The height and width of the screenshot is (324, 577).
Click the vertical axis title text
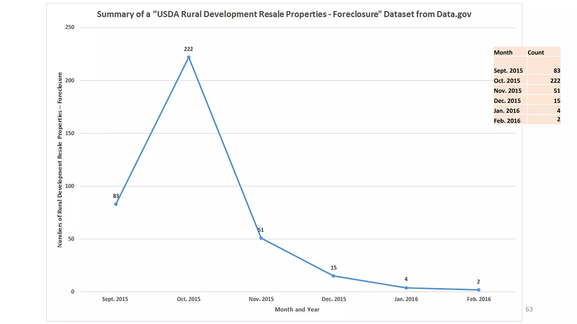(x=60, y=160)
